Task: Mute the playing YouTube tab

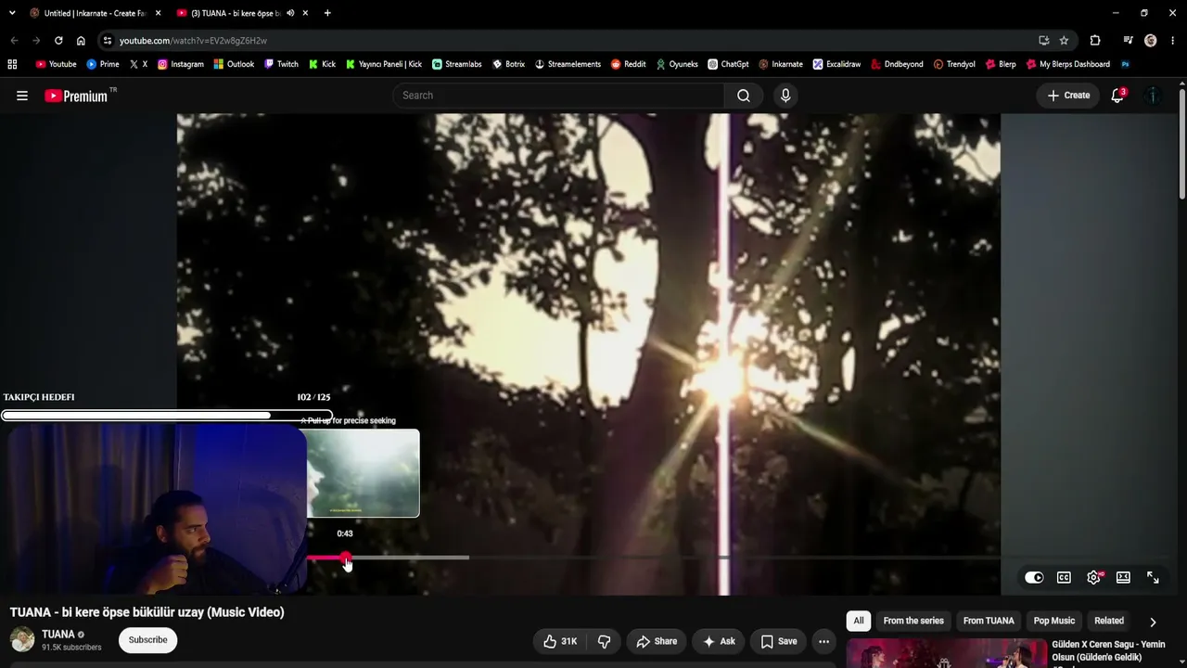Action: pyautogui.click(x=291, y=13)
